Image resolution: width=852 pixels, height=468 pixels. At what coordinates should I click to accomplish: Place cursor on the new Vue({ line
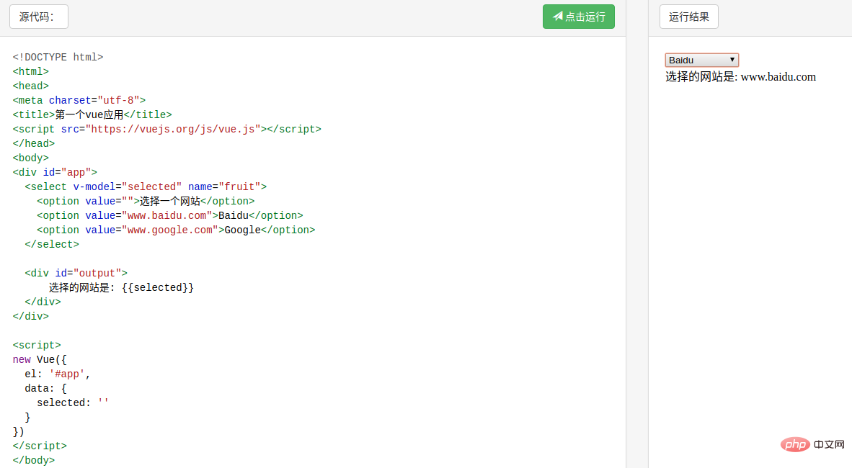pos(40,359)
